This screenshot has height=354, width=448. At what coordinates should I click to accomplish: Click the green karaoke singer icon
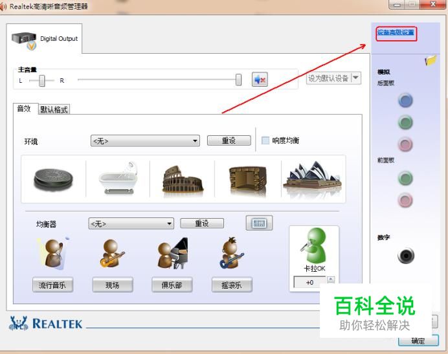pyautogui.click(x=314, y=245)
